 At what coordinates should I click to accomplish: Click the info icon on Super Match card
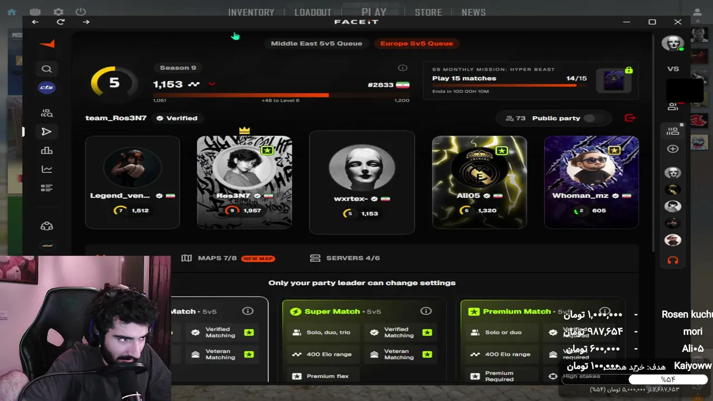point(426,311)
